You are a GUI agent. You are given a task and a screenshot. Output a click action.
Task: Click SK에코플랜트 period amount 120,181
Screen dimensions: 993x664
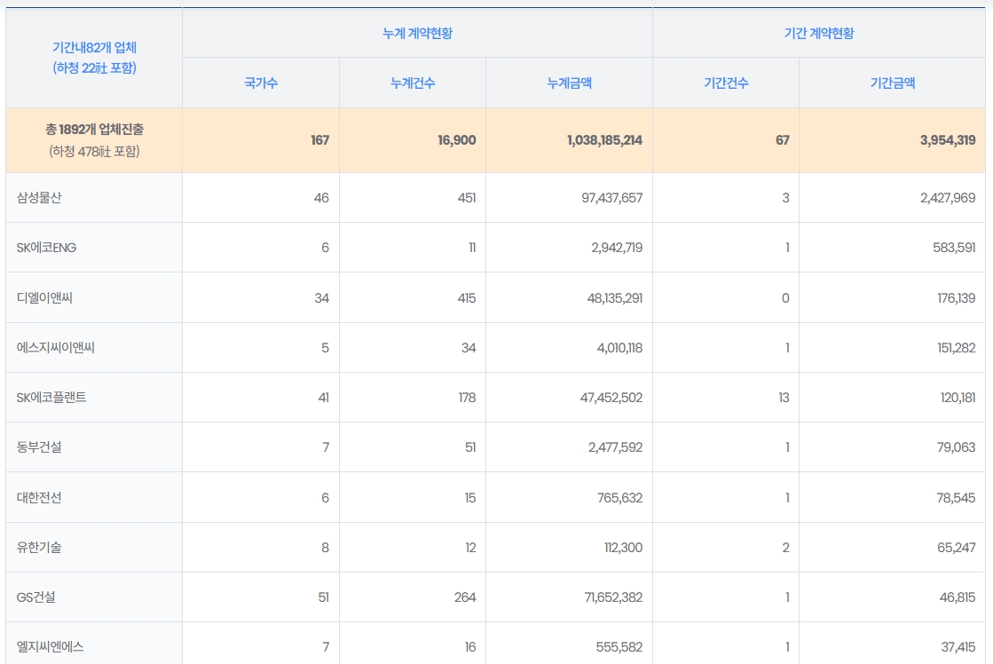tap(958, 398)
